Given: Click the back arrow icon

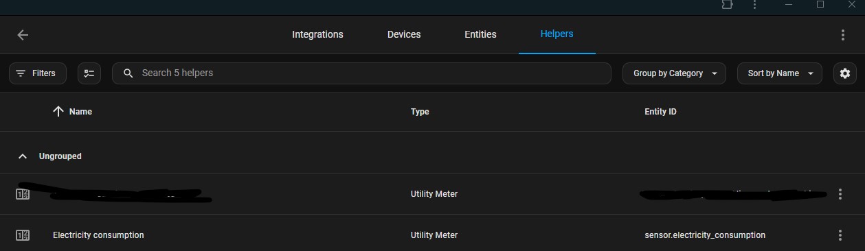Looking at the screenshot, I should click(x=23, y=35).
